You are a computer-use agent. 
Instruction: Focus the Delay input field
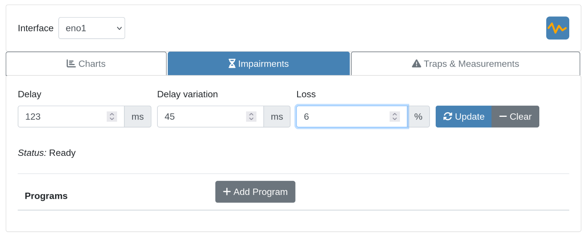tap(61, 116)
